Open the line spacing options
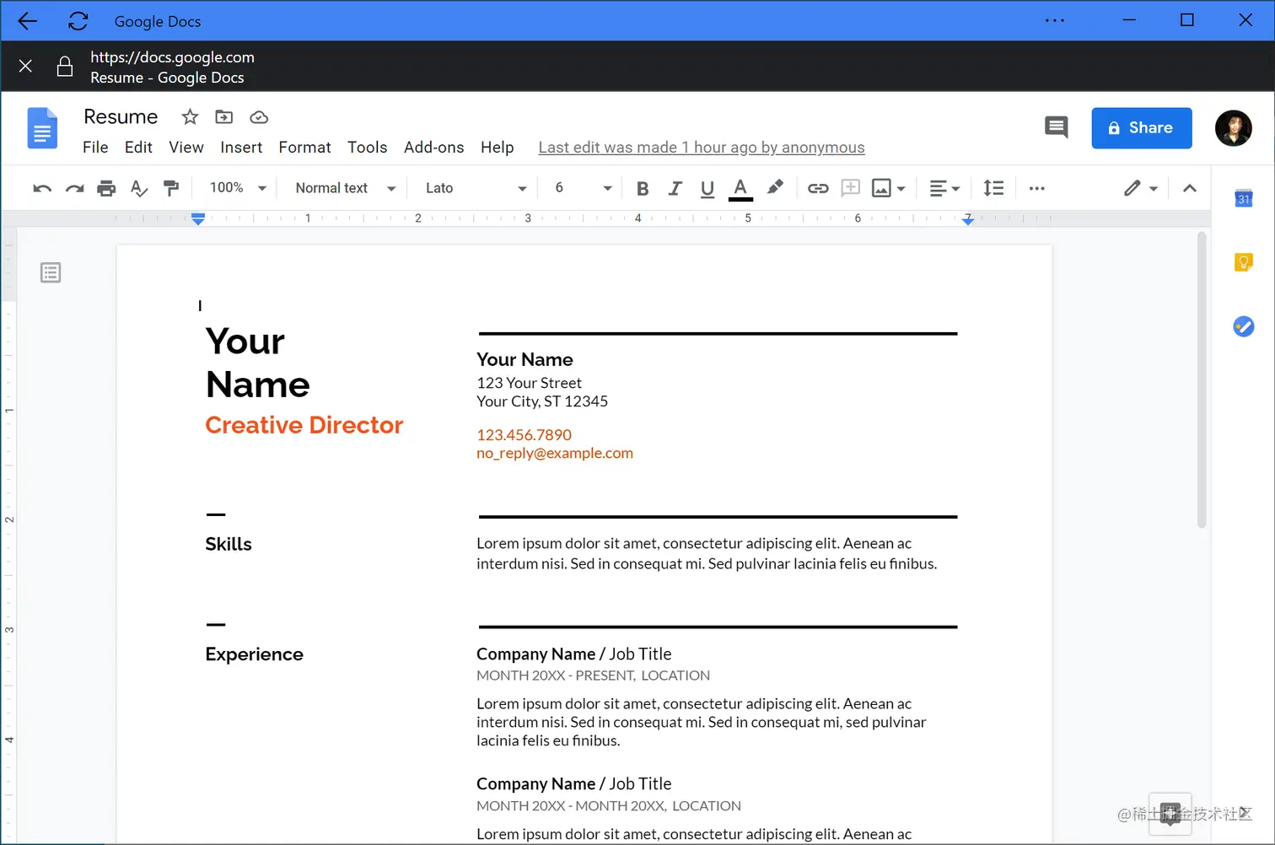The width and height of the screenshot is (1275, 845). coord(993,188)
